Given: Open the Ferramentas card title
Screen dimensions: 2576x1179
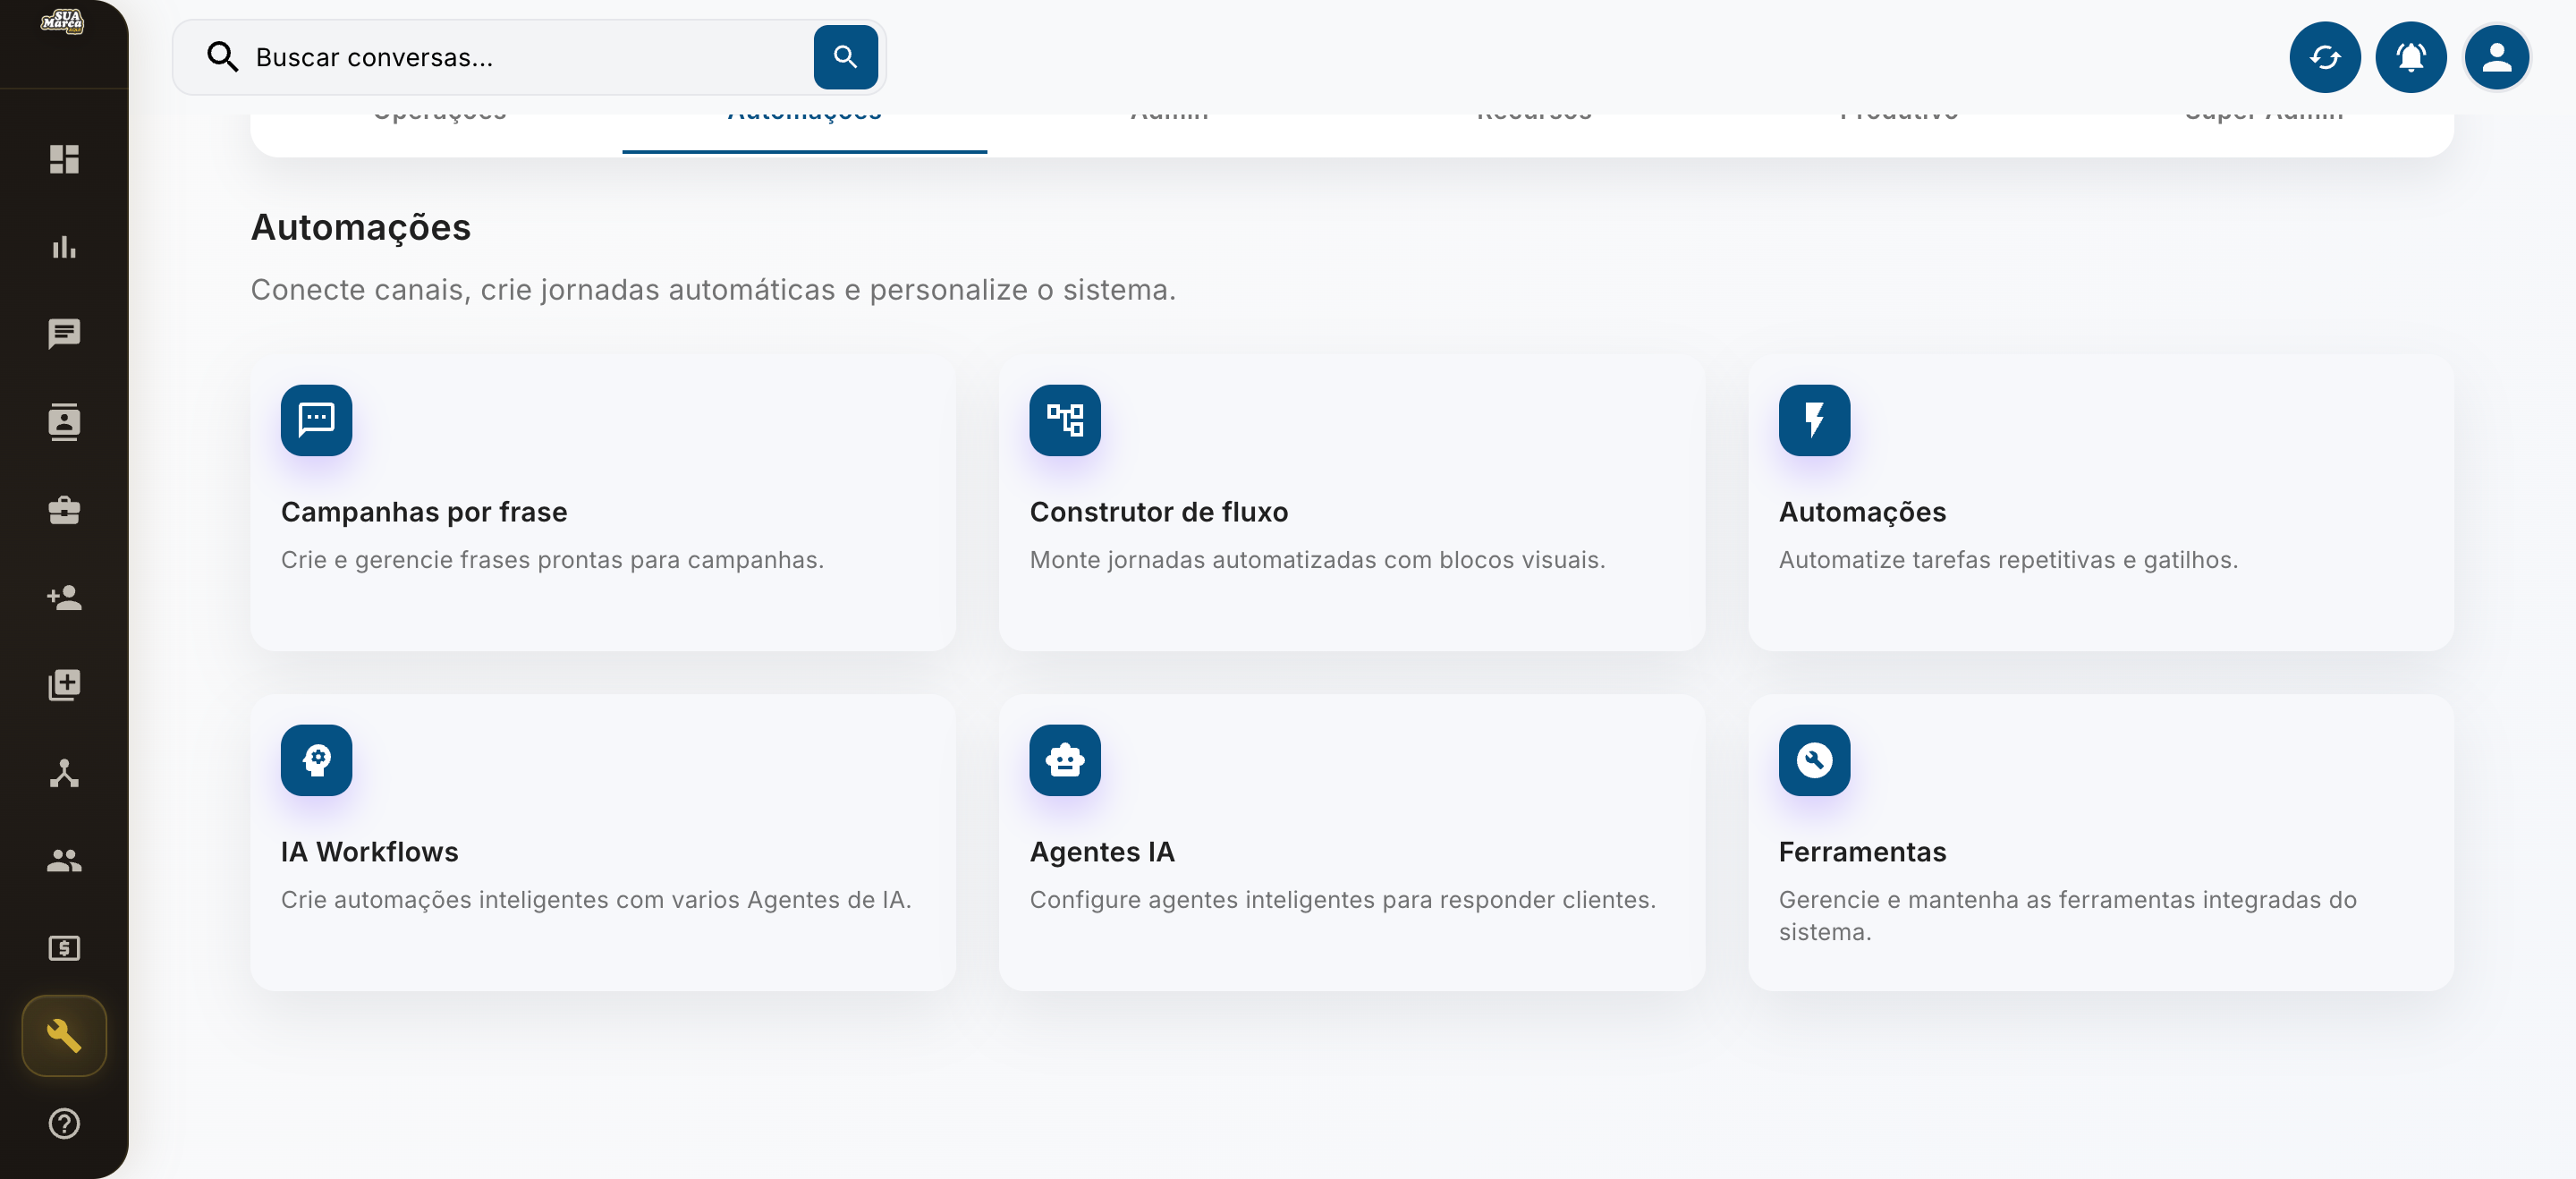Looking at the screenshot, I should (x=1862, y=852).
